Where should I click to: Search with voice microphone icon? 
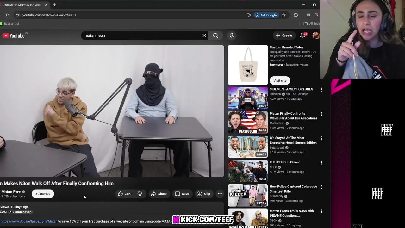click(232, 35)
